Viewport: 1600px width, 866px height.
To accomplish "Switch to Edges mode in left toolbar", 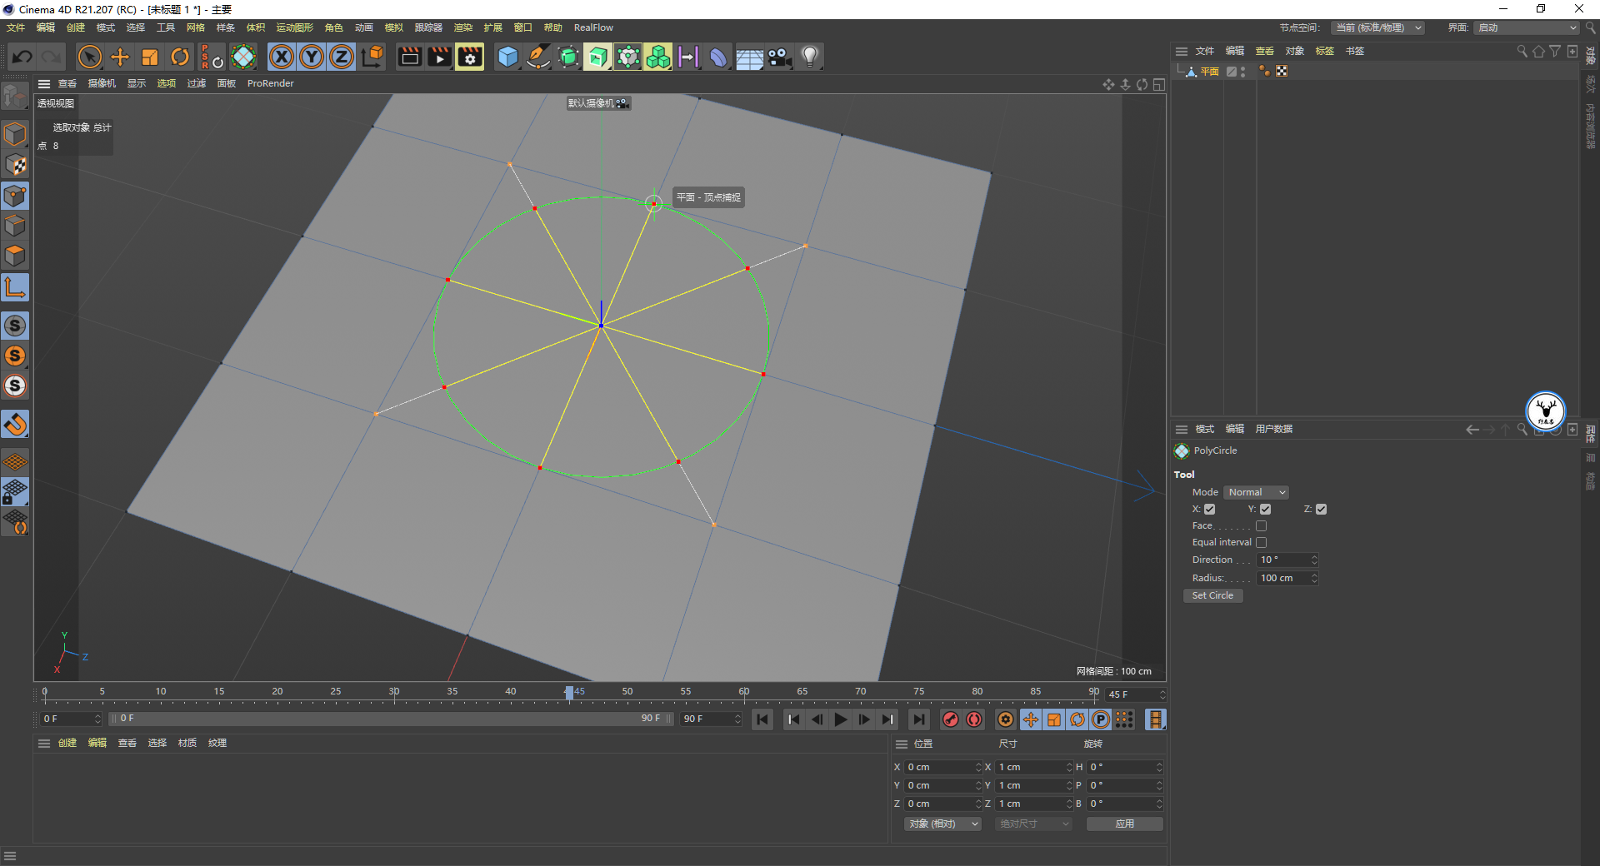I will point(15,226).
